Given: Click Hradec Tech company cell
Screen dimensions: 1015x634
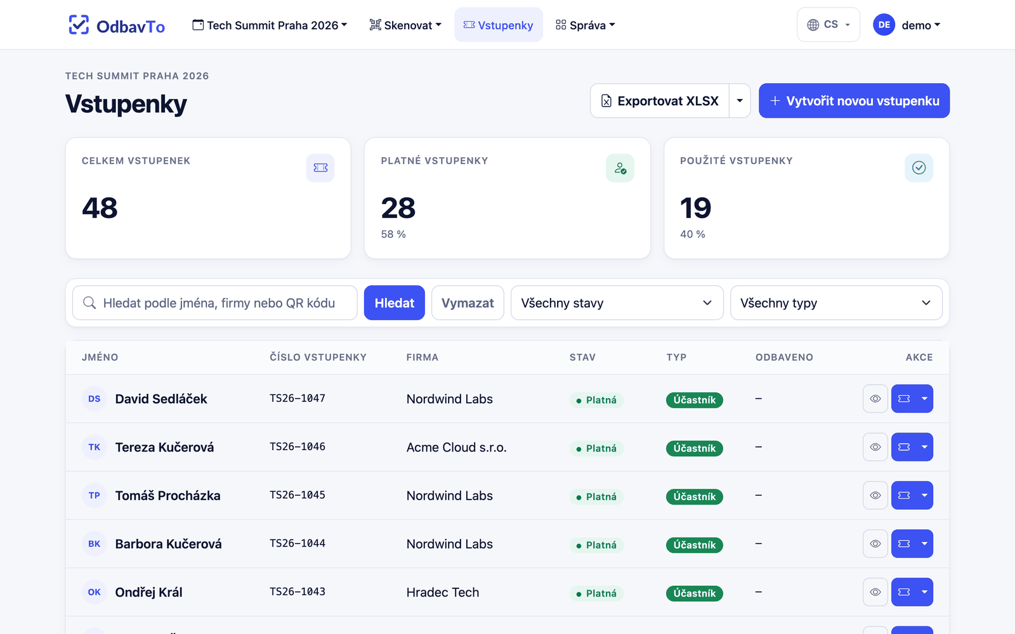Looking at the screenshot, I should point(443,592).
